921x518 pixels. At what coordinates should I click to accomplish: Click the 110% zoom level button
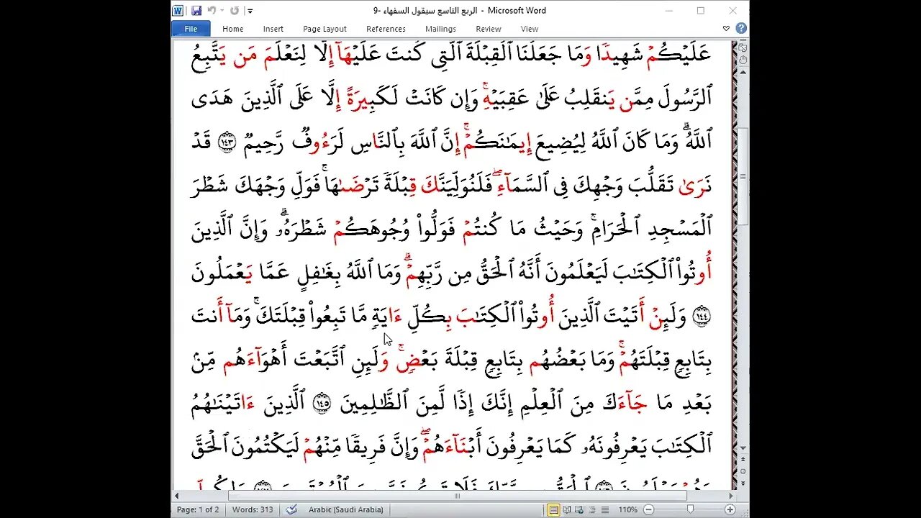pos(627,509)
